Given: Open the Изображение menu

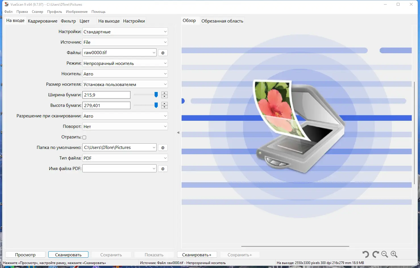Looking at the screenshot, I should tap(77, 12).
